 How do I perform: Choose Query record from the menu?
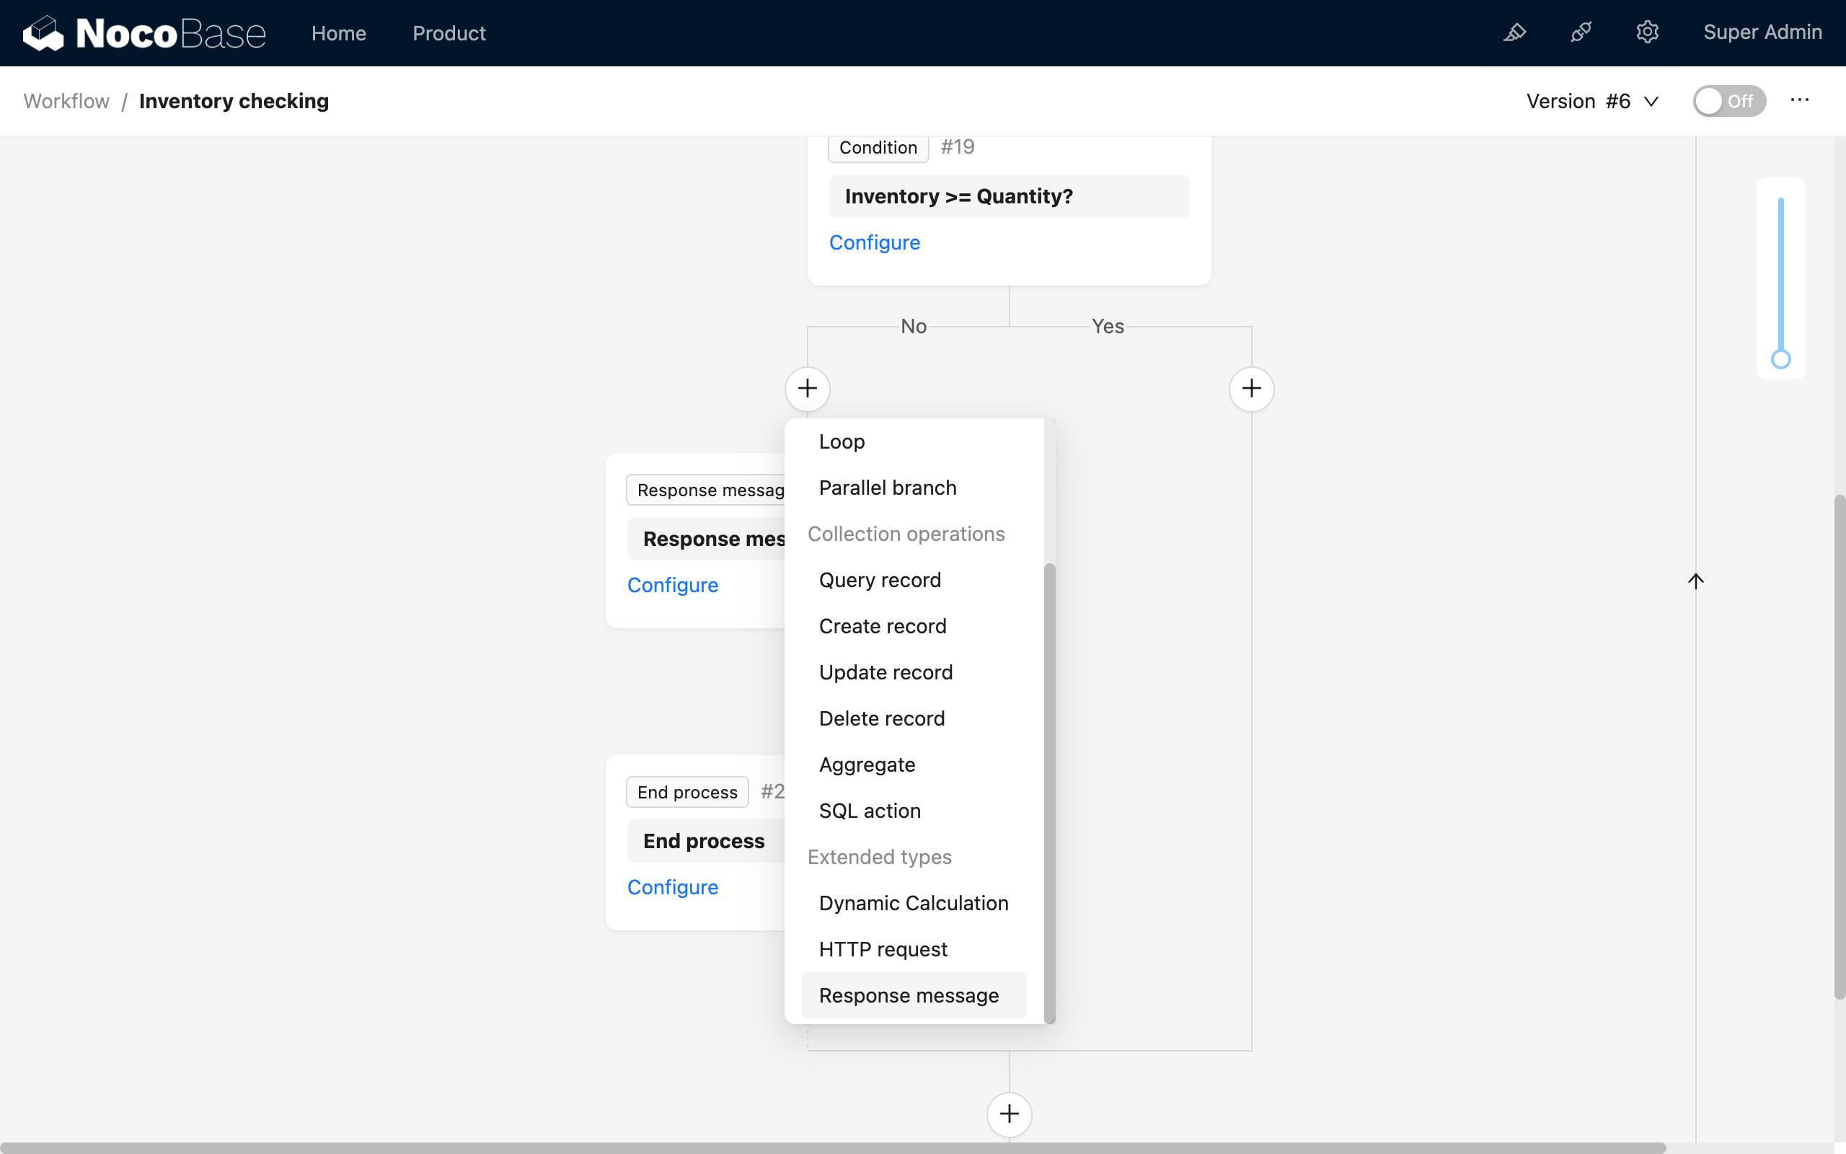pyautogui.click(x=880, y=580)
